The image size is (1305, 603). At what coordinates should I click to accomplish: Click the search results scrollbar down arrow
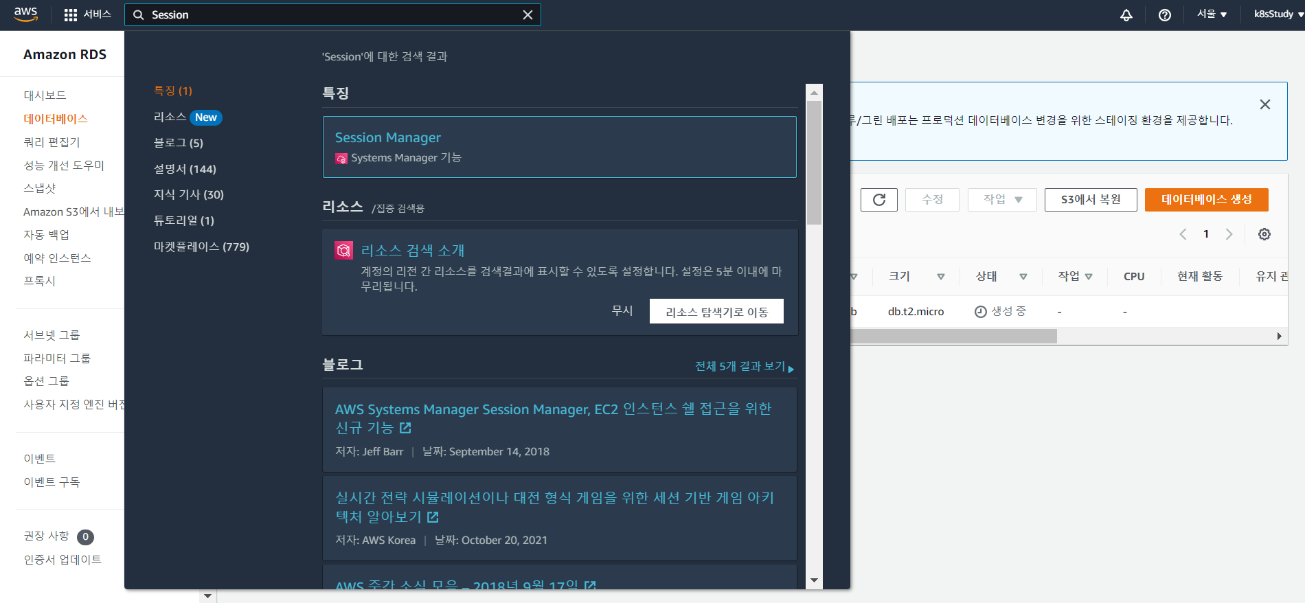tap(814, 580)
